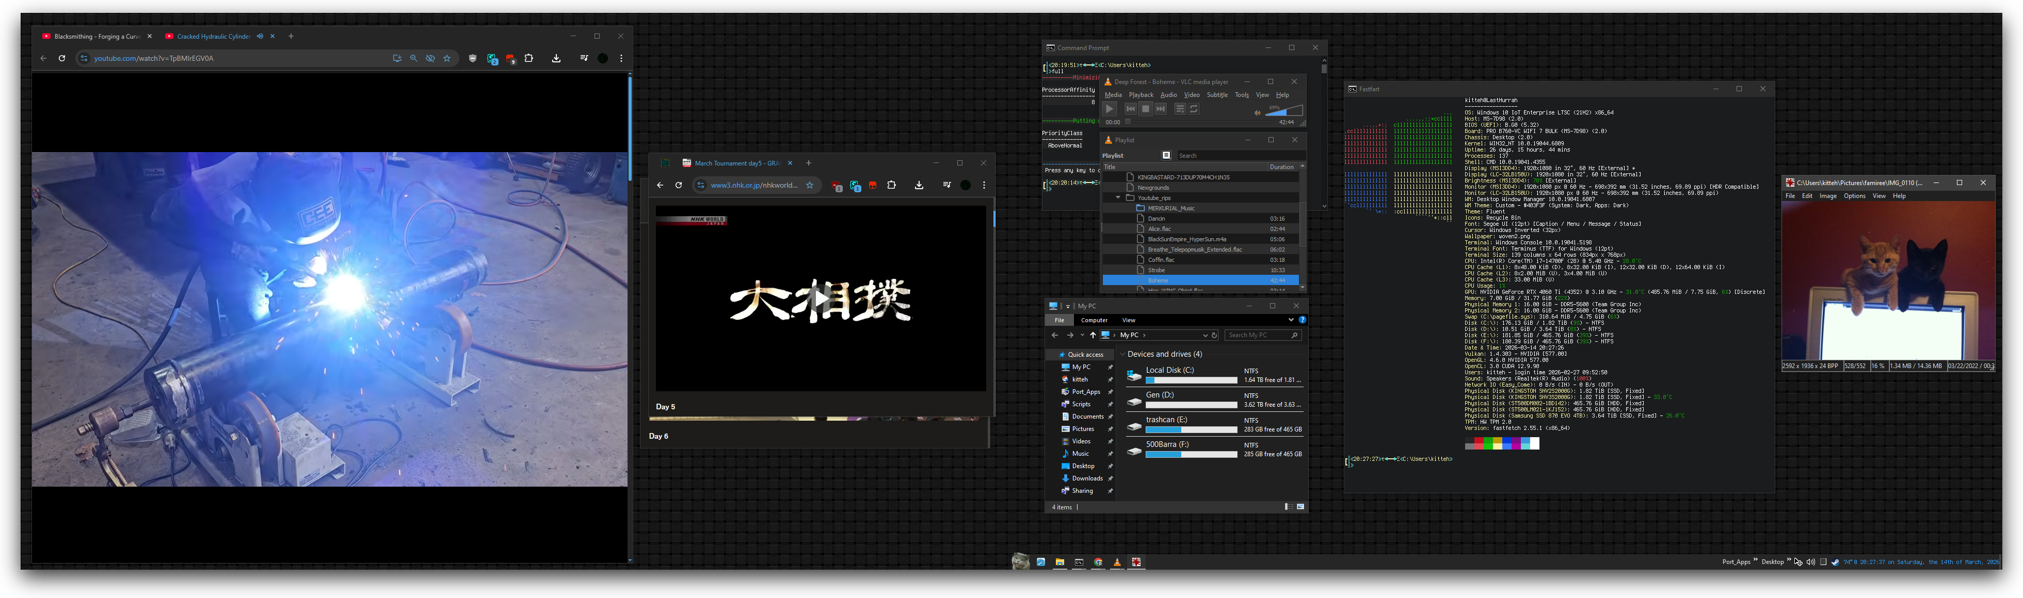Screen dimensions: 2023x598
Task: Open Downloads in Quick access sidebar
Action: (1087, 479)
